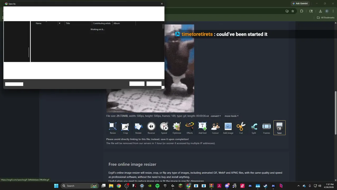The width and height of the screenshot is (337, 190).
Task: Click the install app icon in address bar
Action: coord(287,11)
